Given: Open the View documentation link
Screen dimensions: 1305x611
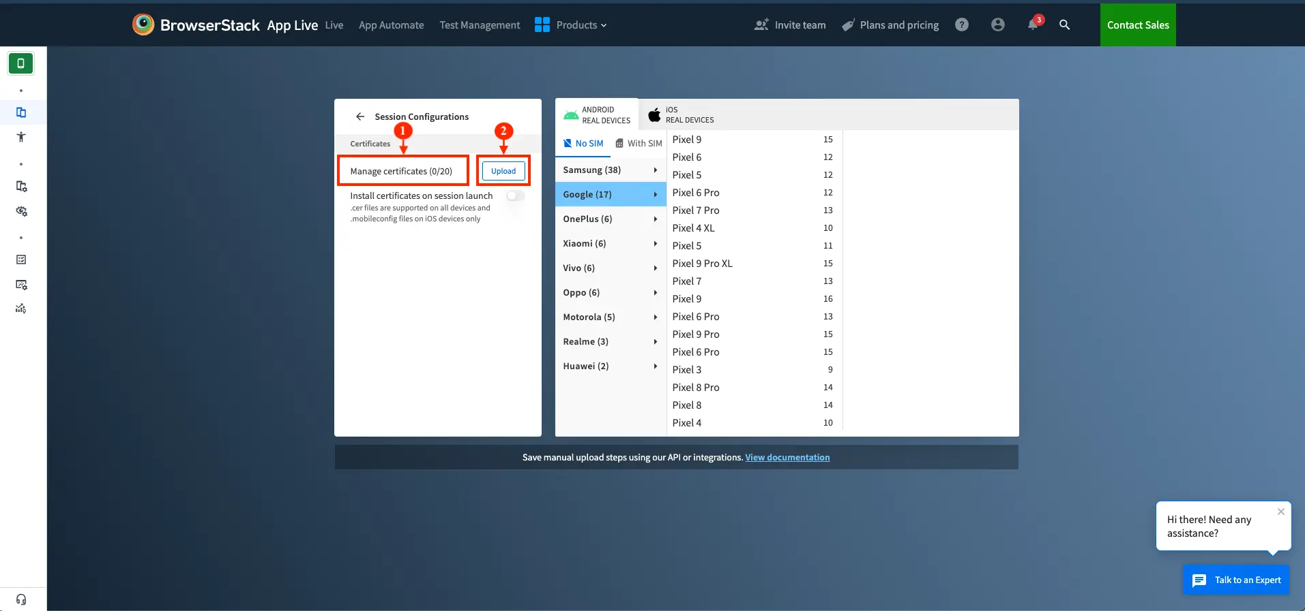Looking at the screenshot, I should [x=787, y=458].
